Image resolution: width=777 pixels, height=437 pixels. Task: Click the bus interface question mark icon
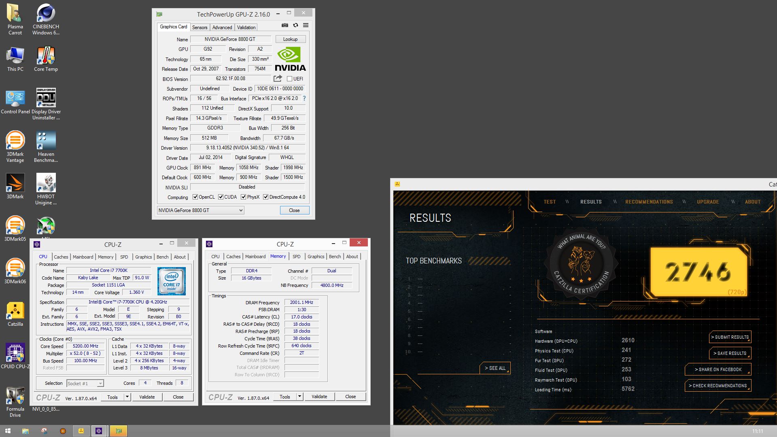pyautogui.click(x=304, y=98)
